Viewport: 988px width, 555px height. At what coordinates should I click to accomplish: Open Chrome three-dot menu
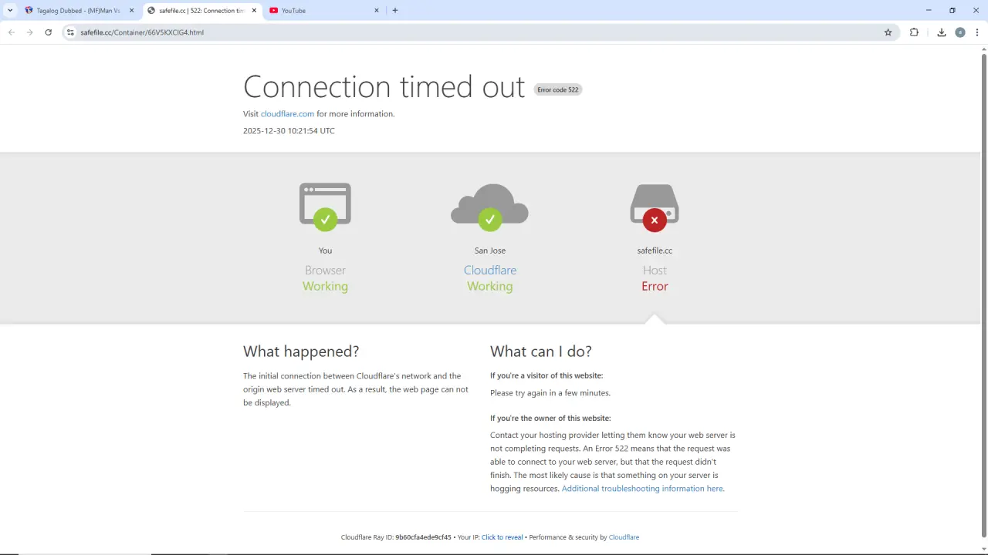click(x=977, y=32)
